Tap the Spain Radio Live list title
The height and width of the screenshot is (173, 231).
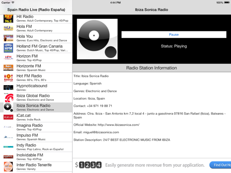tap(36, 10)
